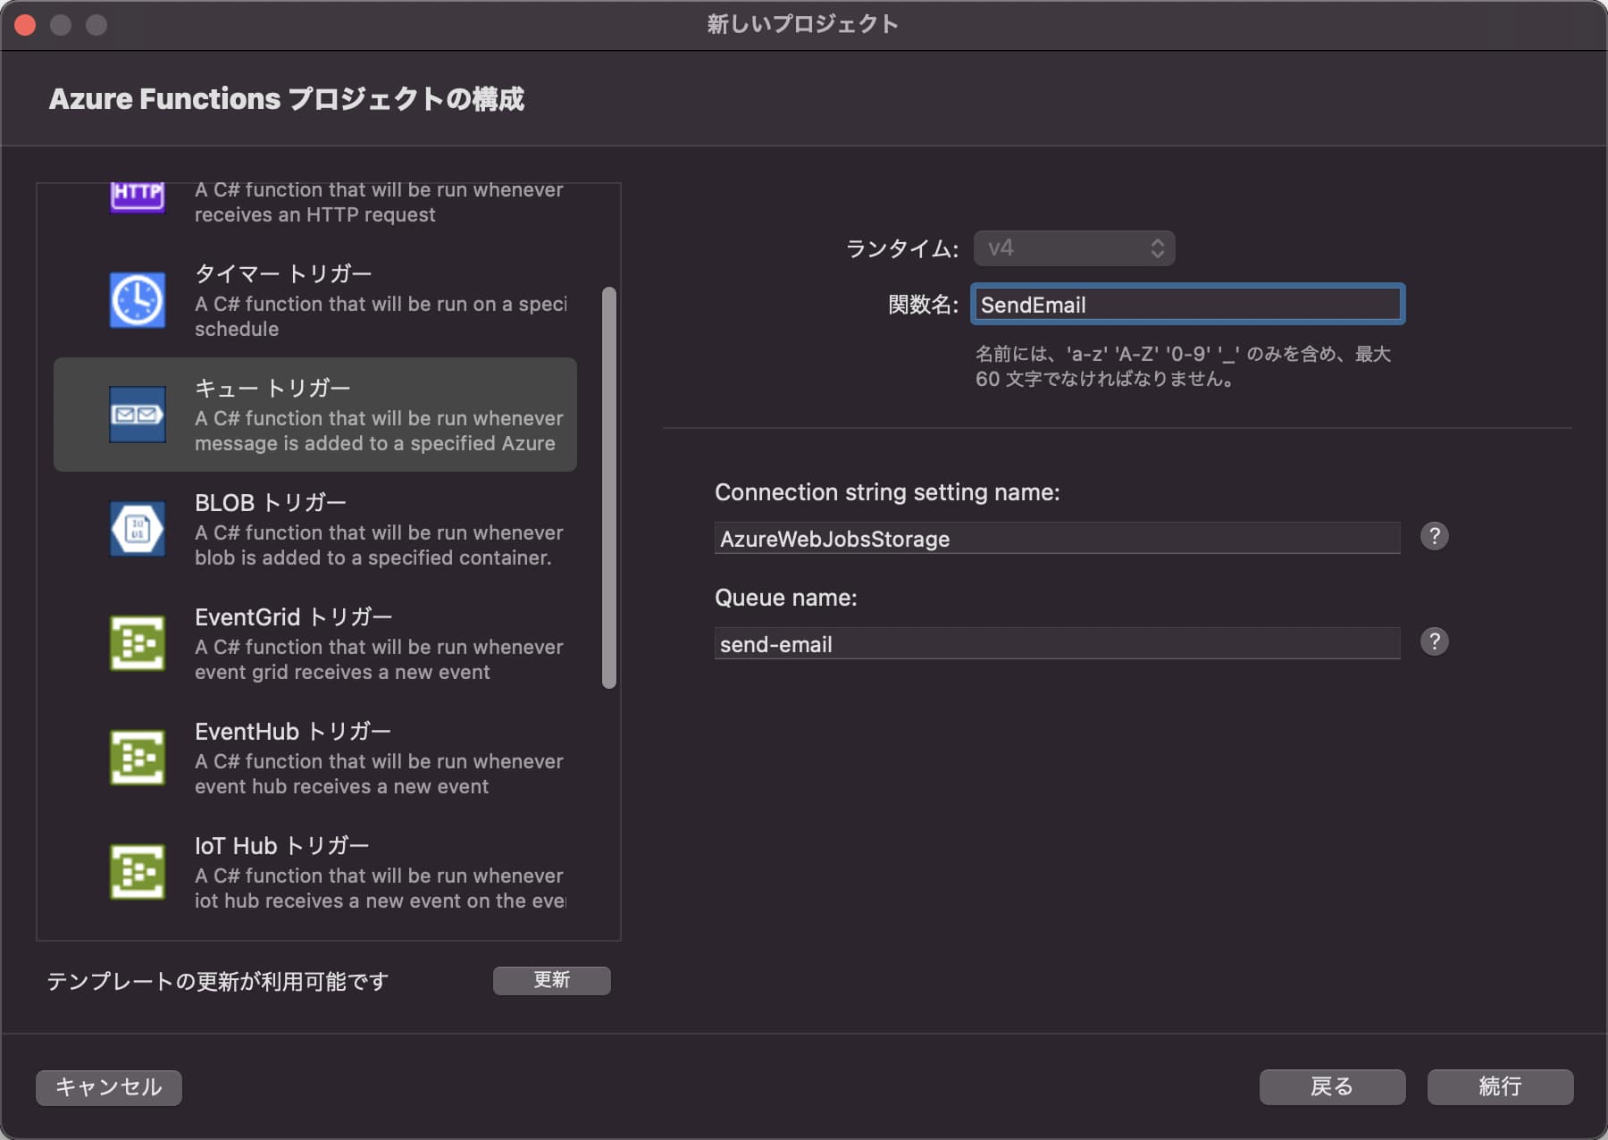Click the EventHub trigger green icon
Image resolution: width=1608 pixels, height=1140 pixels.
138,758
